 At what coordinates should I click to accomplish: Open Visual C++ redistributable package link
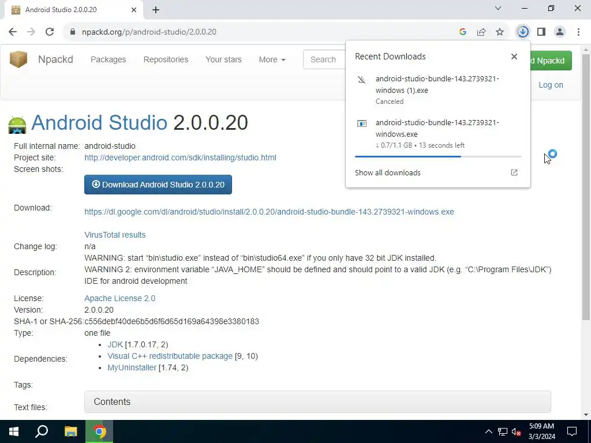170,356
